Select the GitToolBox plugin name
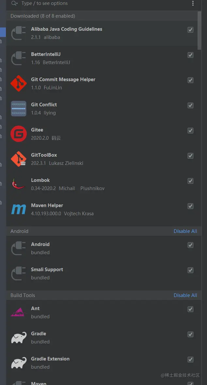 coord(44,155)
